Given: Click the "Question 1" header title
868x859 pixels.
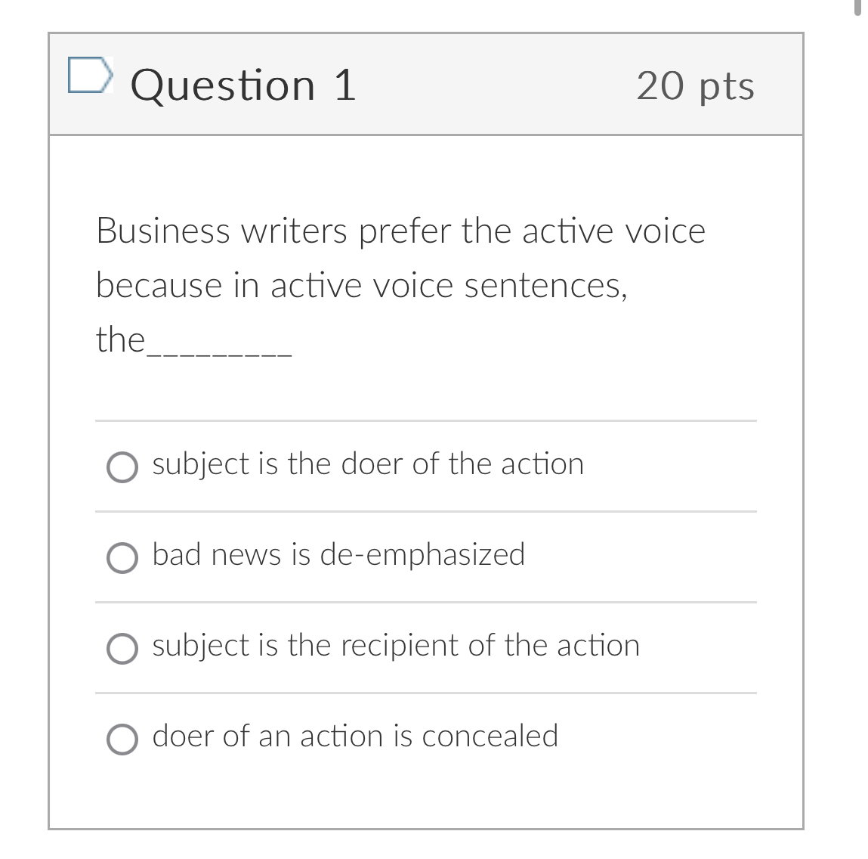Looking at the screenshot, I should (243, 84).
